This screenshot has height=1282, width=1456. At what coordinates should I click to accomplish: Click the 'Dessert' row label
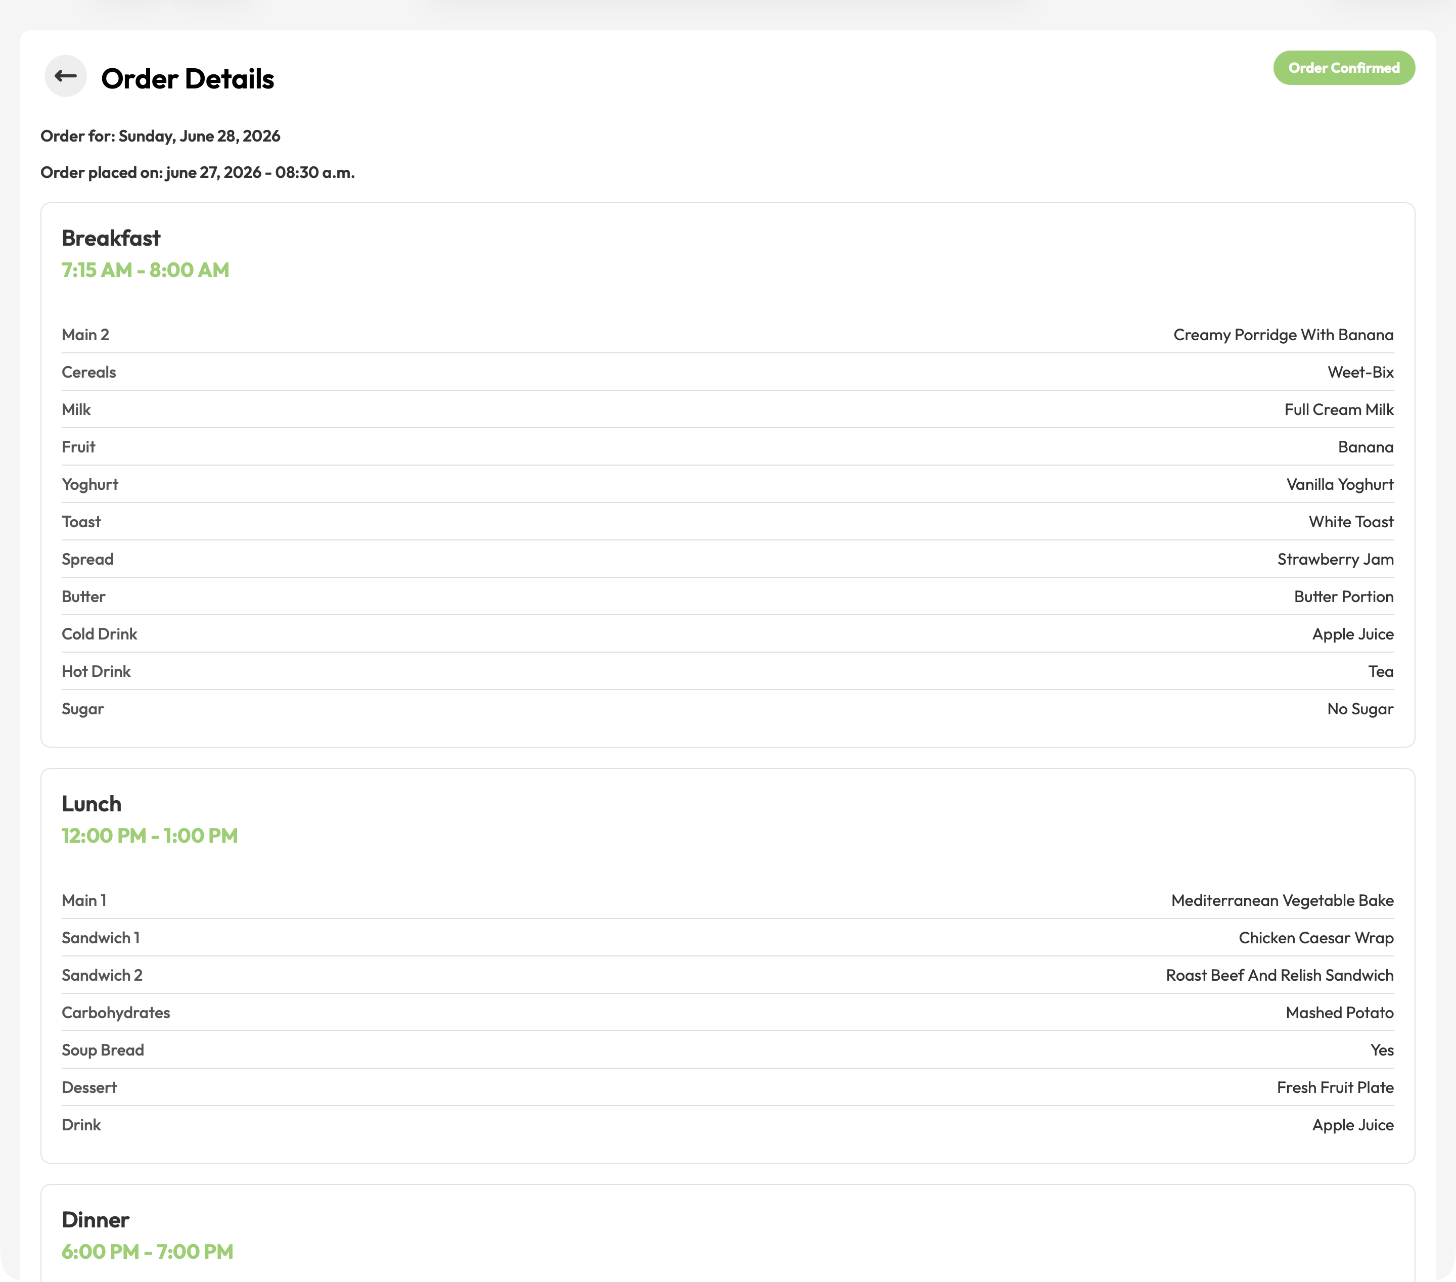(x=90, y=1087)
